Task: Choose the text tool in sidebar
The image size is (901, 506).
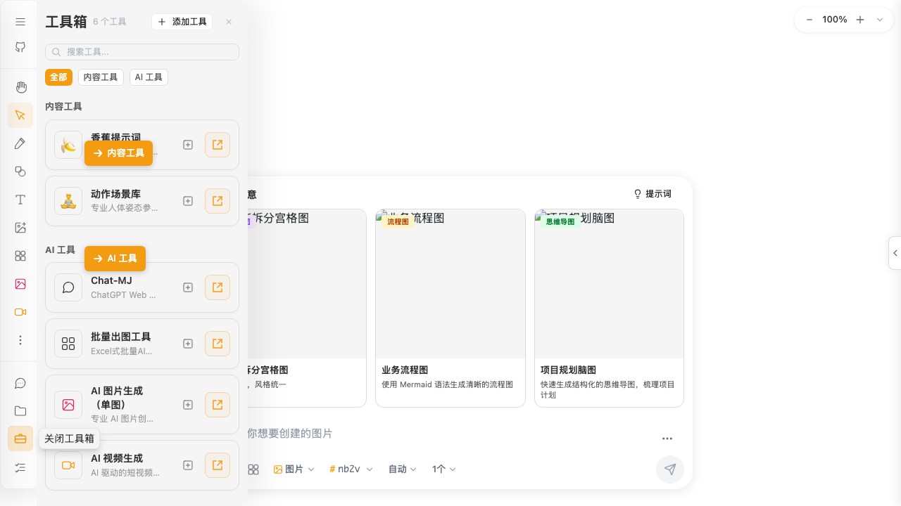Action: pos(20,200)
